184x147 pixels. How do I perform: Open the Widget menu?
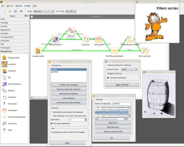point(27,6)
